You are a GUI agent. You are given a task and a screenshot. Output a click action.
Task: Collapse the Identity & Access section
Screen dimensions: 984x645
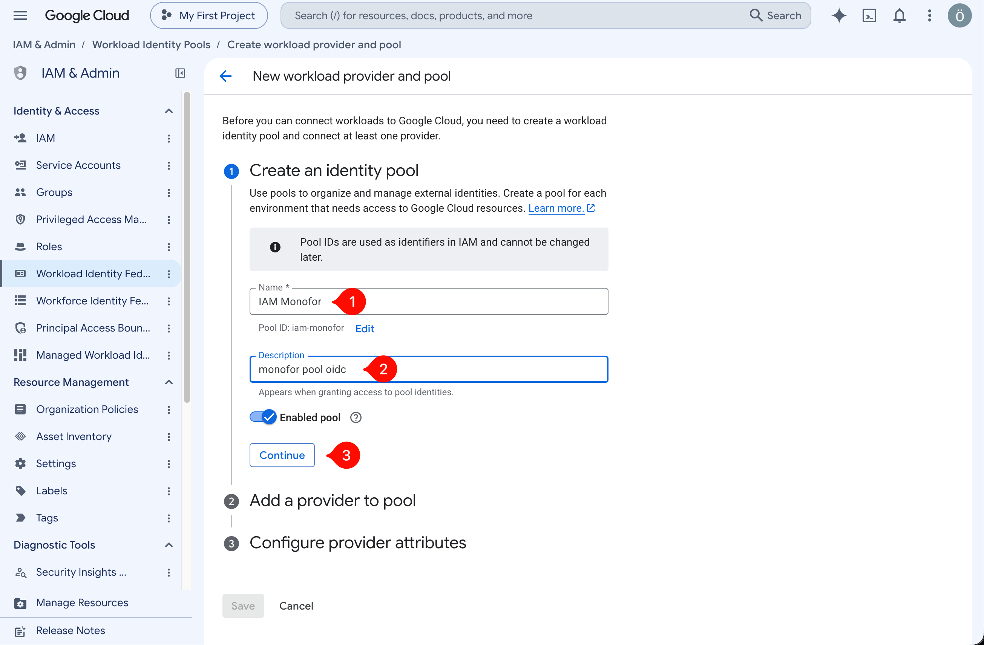pyautogui.click(x=169, y=111)
